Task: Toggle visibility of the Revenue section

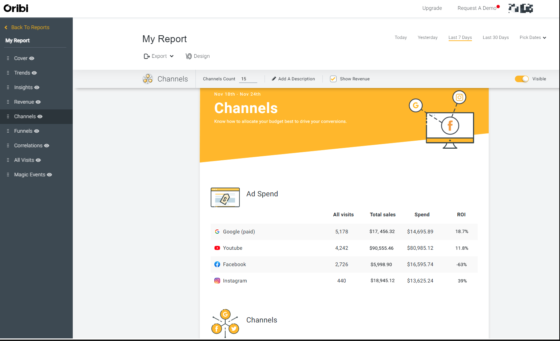Action: click(38, 102)
